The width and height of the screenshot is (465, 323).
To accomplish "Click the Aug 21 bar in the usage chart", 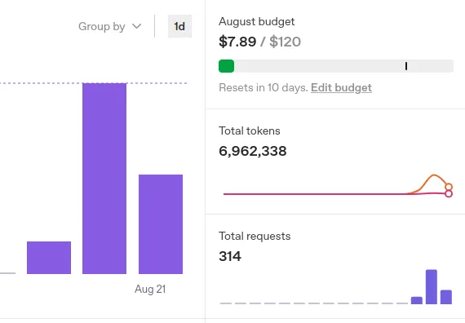I will (161, 224).
